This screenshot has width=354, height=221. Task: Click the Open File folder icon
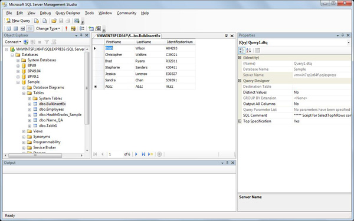54,21
